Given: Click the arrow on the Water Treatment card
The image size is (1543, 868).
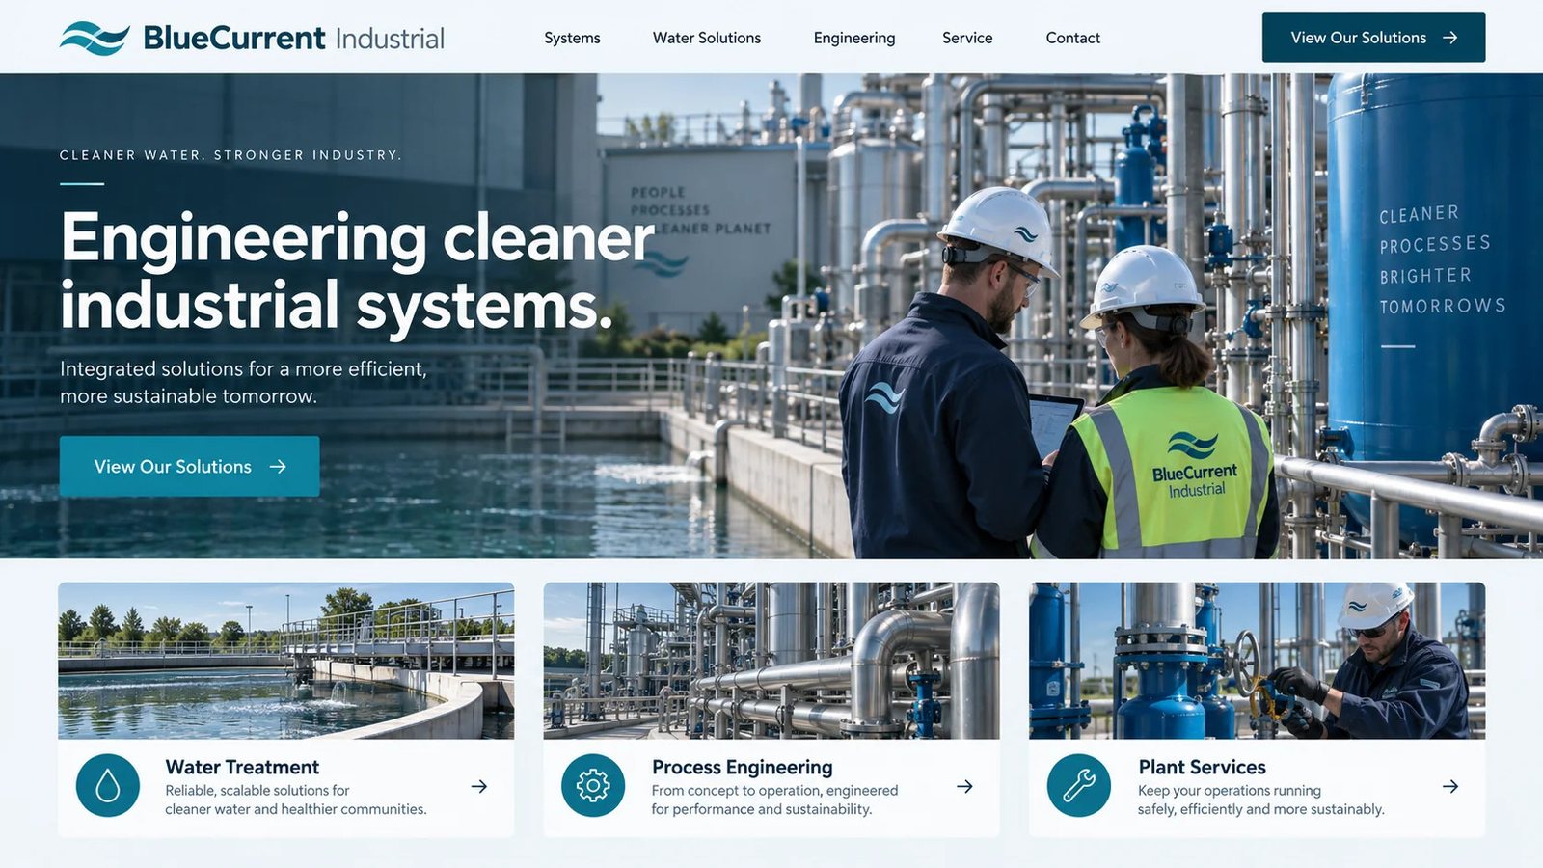Looking at the screenshot, I should pos(479,787).
